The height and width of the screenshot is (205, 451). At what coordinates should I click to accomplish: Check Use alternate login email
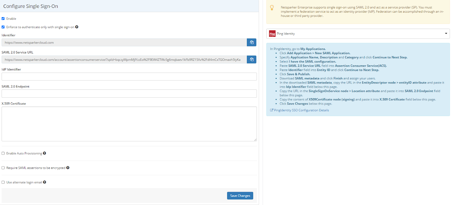3,182
